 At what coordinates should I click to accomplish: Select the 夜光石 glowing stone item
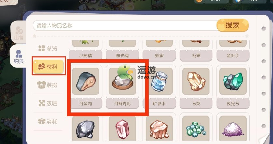point(233,87)
